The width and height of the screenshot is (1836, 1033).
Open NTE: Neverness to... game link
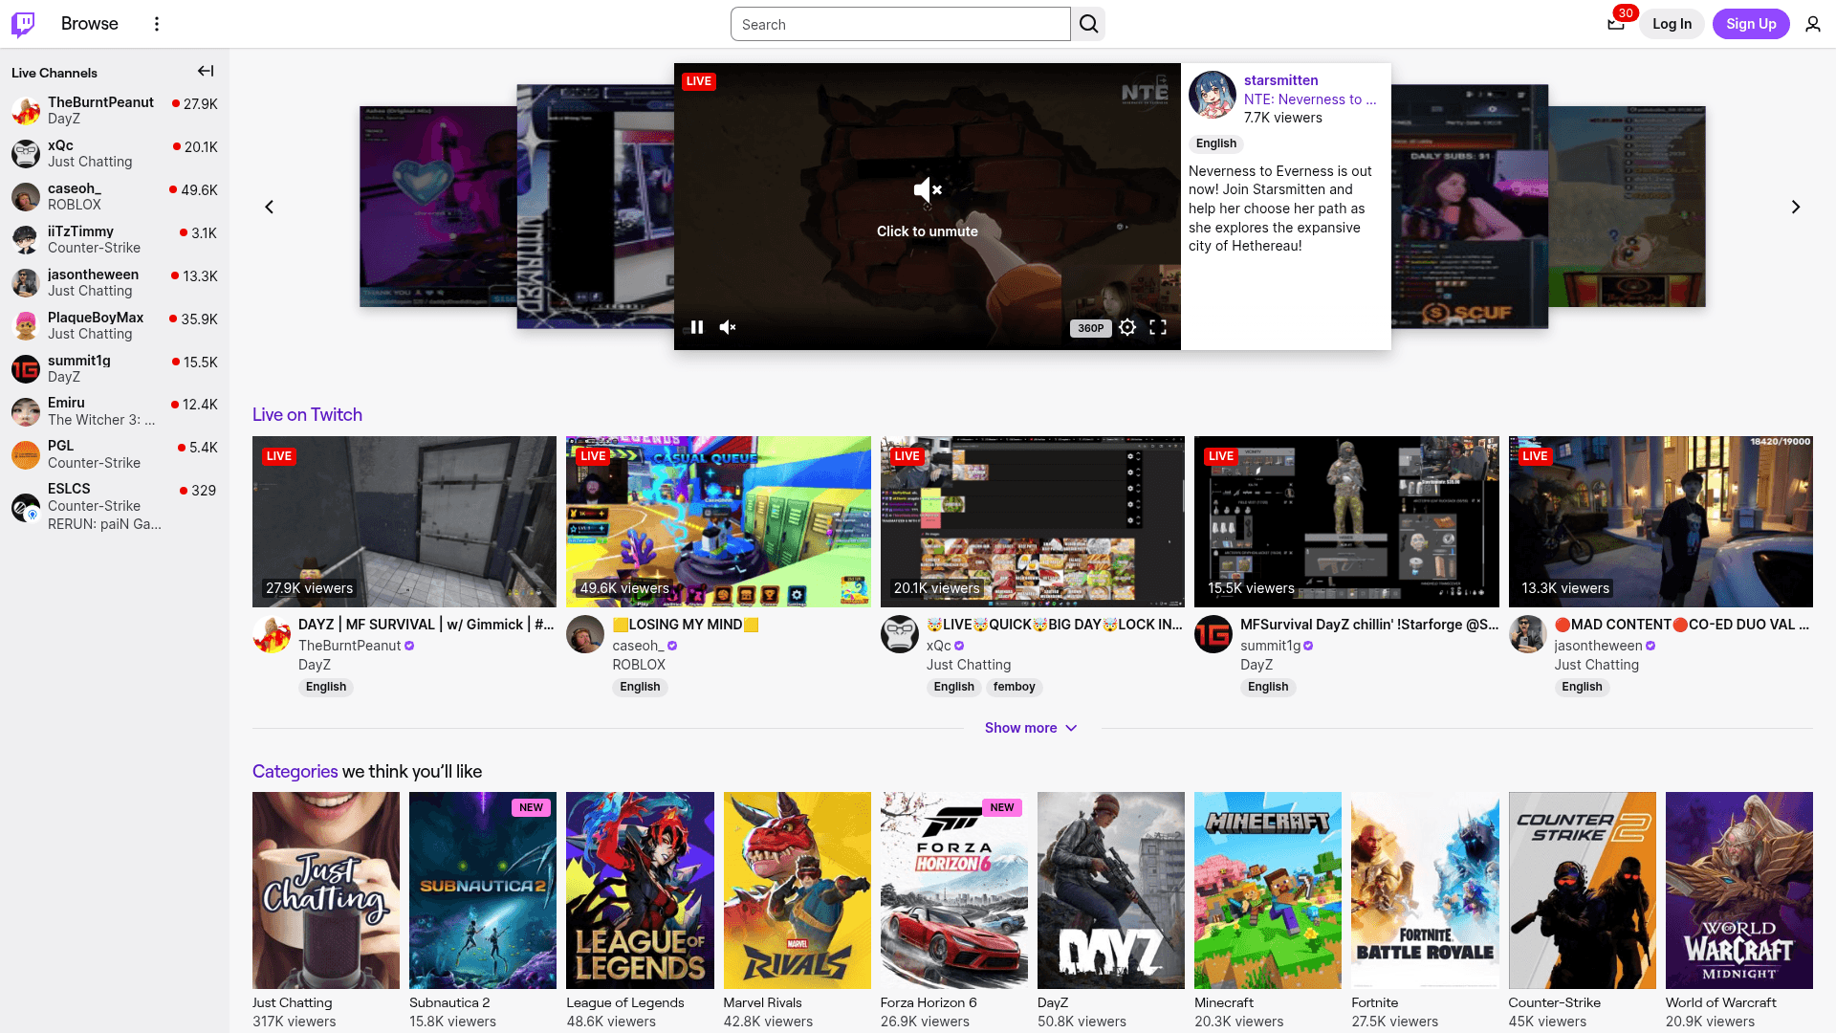pyautogui.click(x=1310, y=99)
